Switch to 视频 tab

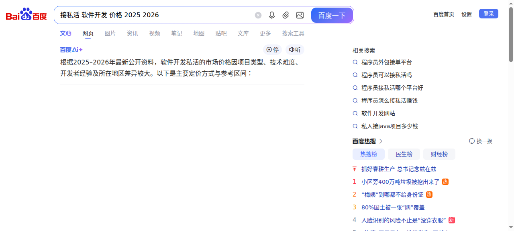pyautogui.click(x=154, y=34)
